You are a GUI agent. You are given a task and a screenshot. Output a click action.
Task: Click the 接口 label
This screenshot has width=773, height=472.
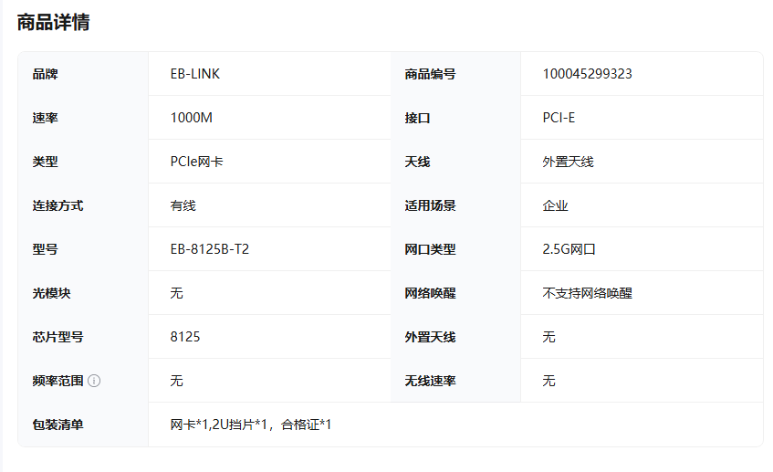point(417,118)
